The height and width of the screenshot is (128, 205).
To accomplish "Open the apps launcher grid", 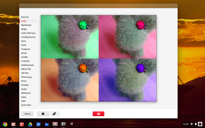I will 72,124.
